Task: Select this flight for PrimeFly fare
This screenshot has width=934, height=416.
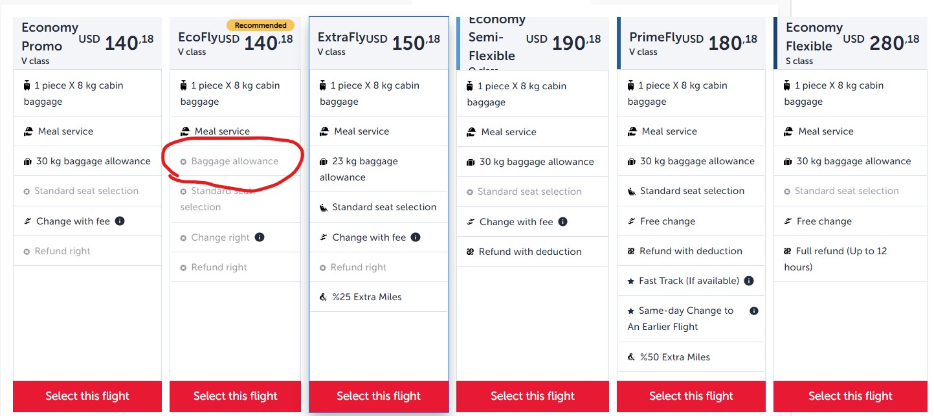Action: coord(691,396)
